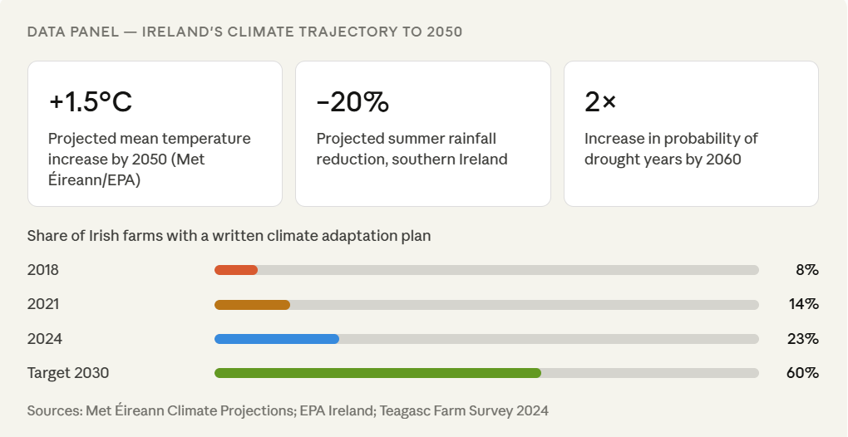
Task: Click the 14% value label
Action: point(804,304)
